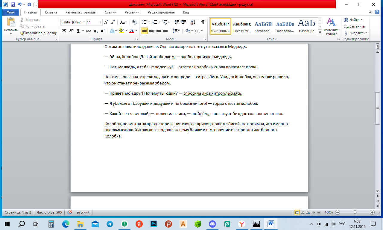Toggle superscript formatting
Image resolution: width=383 pixels, height=230 pixels.
pos(102,31)
